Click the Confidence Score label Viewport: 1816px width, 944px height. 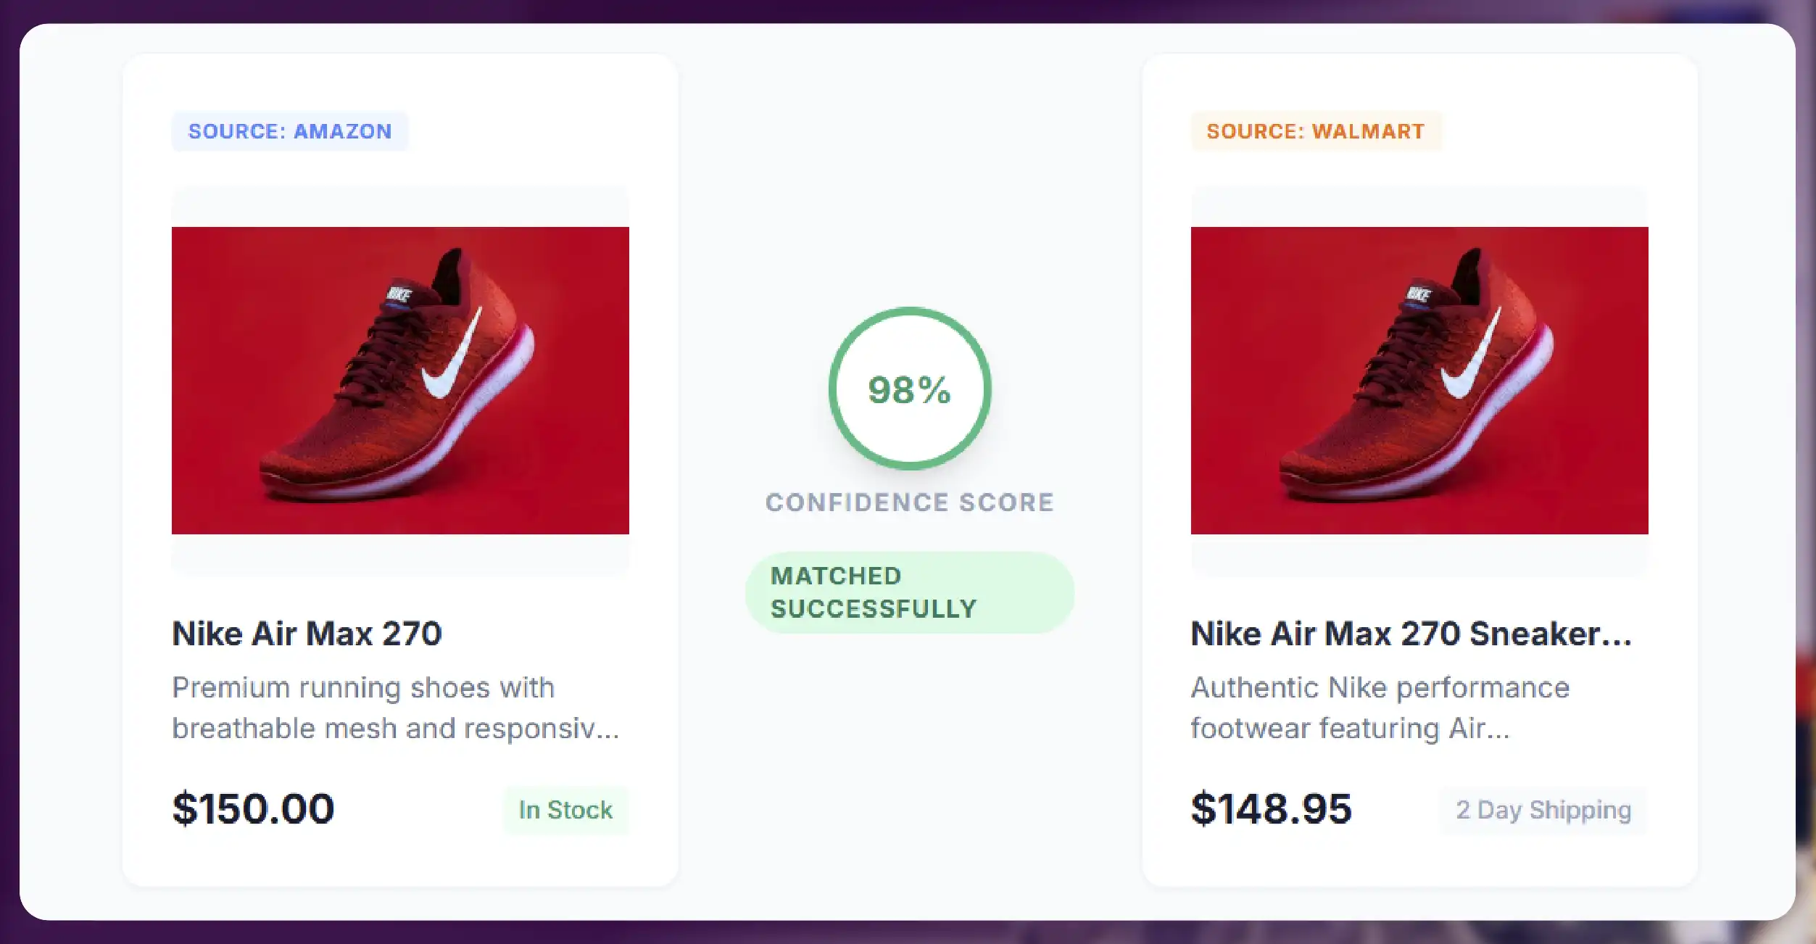[909, 502]
